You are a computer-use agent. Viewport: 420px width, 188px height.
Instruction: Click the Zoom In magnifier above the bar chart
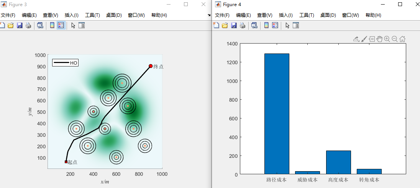(x=387, y=39)
